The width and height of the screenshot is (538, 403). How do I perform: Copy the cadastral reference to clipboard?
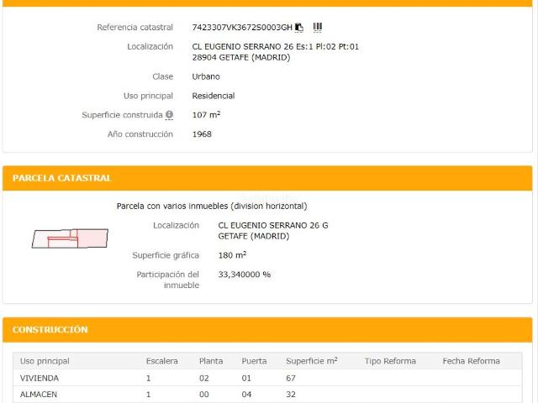299,28
